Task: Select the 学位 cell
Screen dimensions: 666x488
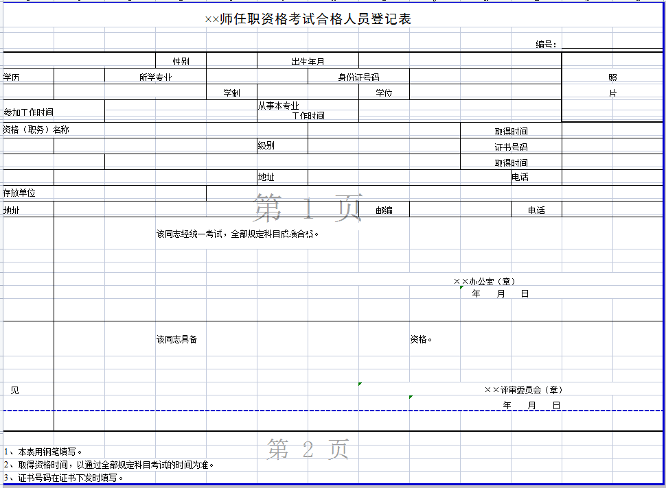Action: (384, 93)
